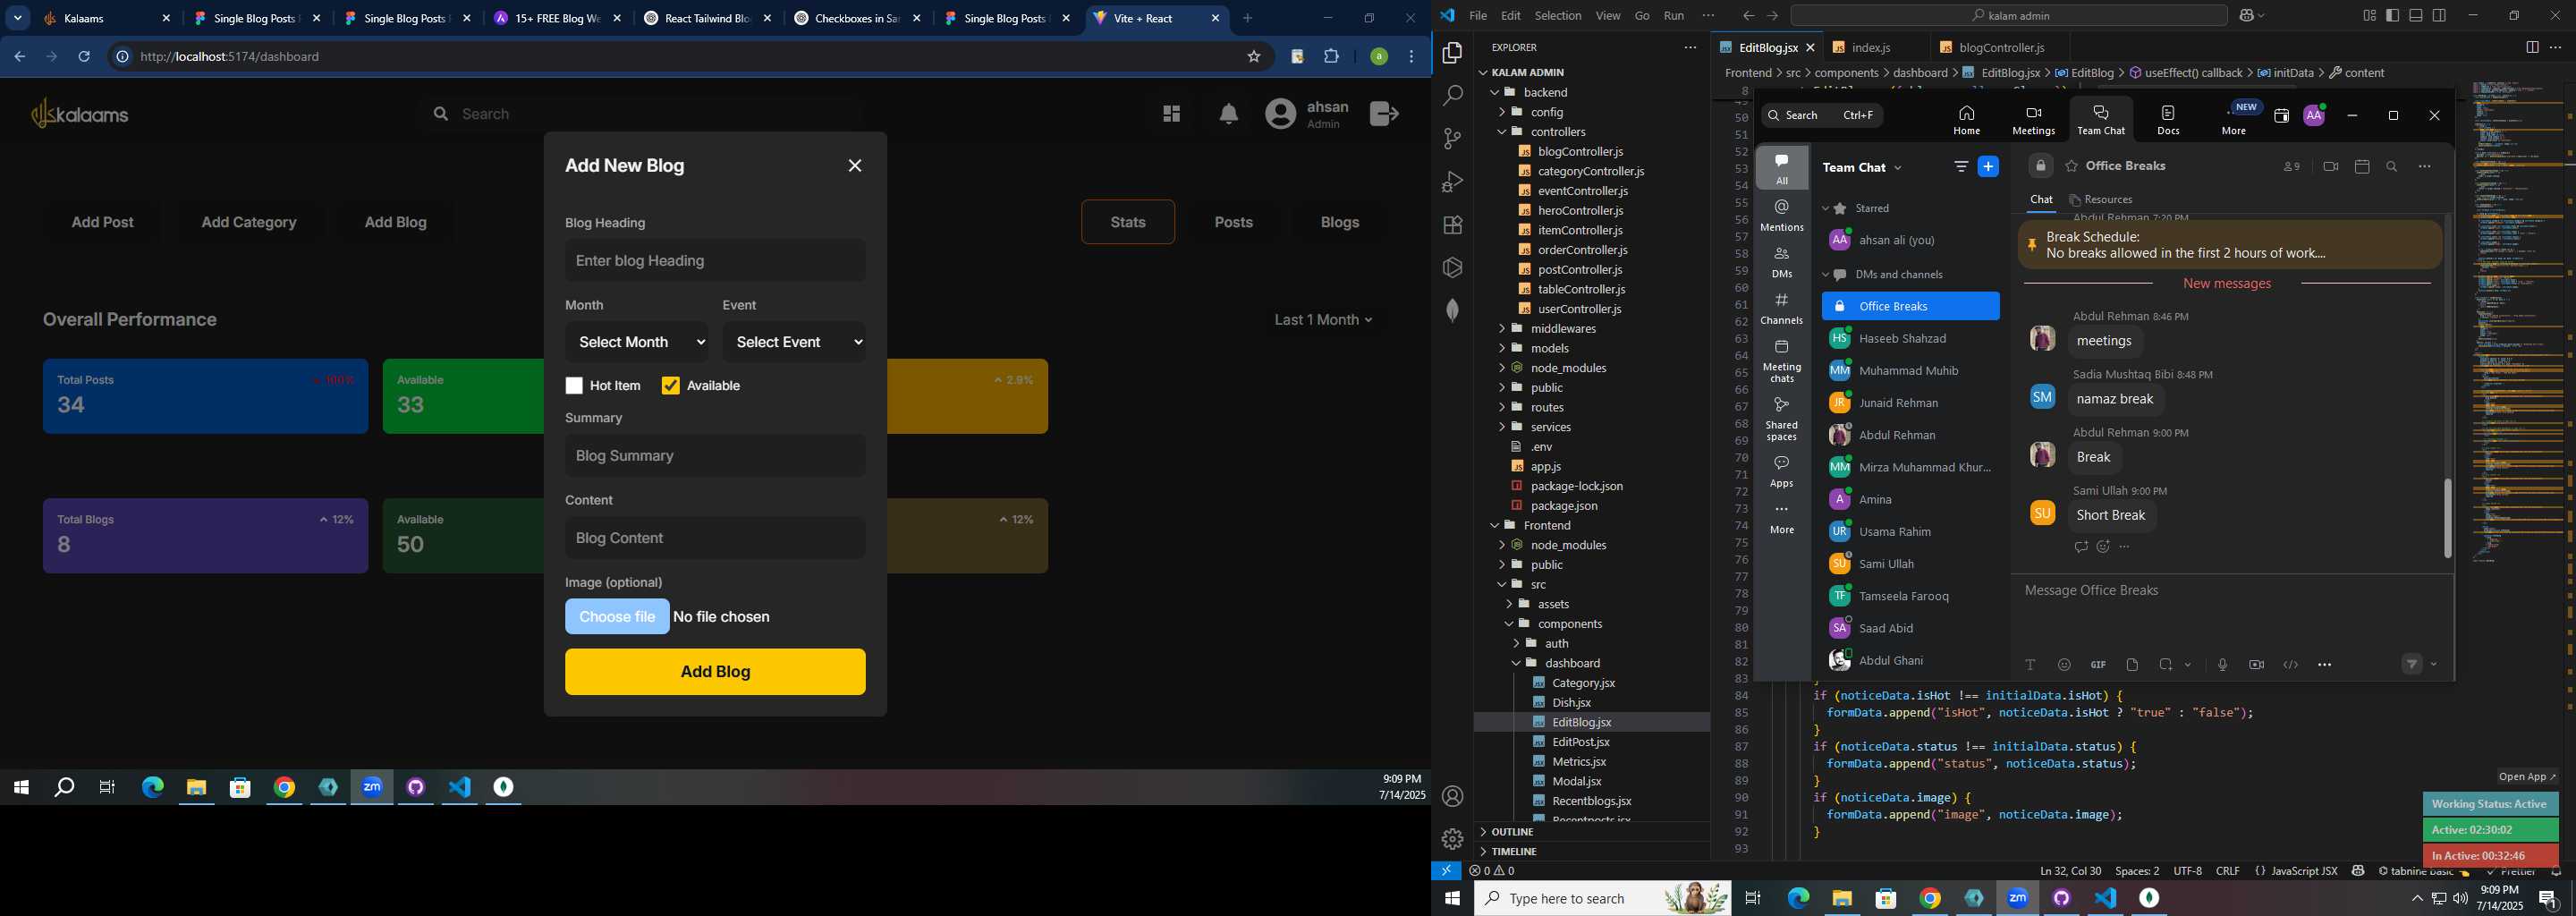
Task: Click the Zoom new chat plus button
Action: (x=1988, y=167)
